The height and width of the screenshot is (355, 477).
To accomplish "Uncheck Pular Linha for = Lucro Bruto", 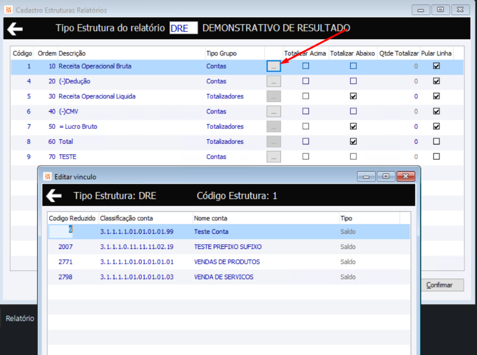I will pos(436,126).
